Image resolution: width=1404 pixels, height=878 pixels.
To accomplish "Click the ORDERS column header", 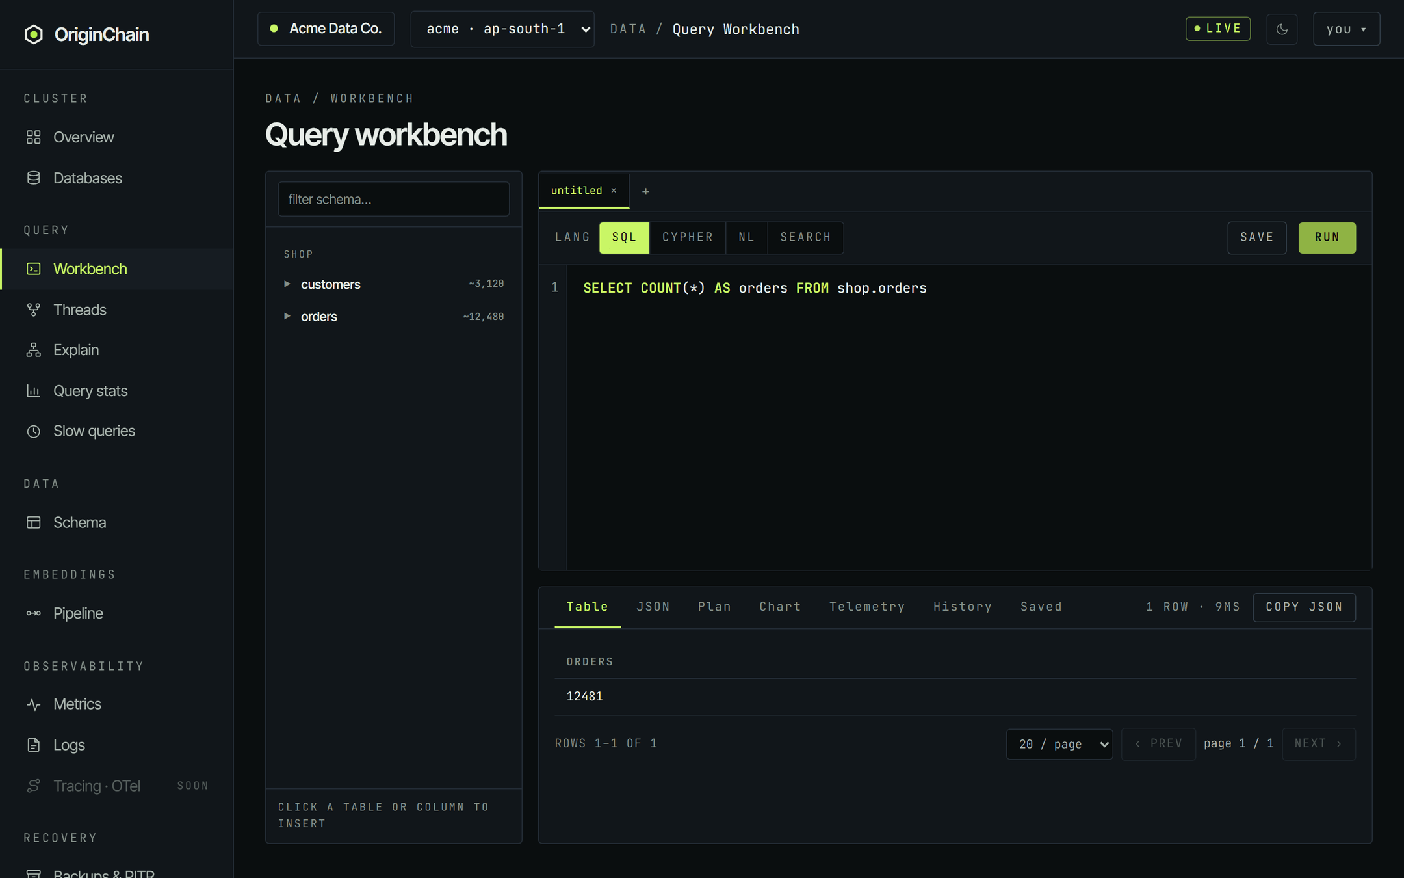I will [x=590, y=662].
